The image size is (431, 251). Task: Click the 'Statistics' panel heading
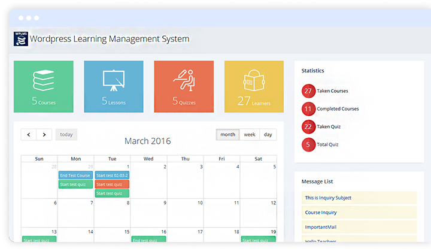click(313, 71)
